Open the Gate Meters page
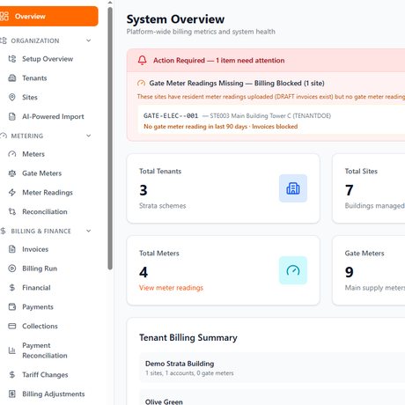The width and height of the screenshot is (405, 405). tap(42, 173)
